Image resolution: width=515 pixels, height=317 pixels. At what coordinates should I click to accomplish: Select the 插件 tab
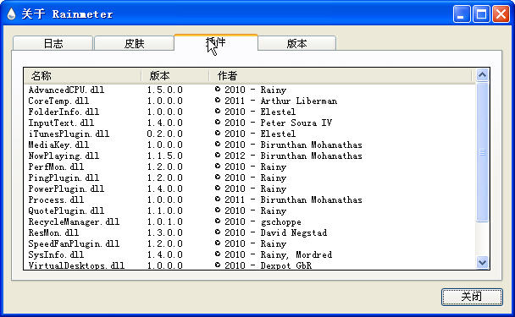point(216,42)
